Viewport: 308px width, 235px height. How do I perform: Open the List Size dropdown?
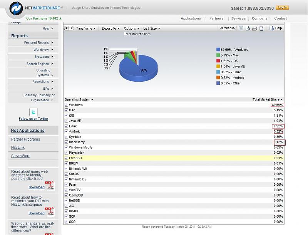pos(152,29)
